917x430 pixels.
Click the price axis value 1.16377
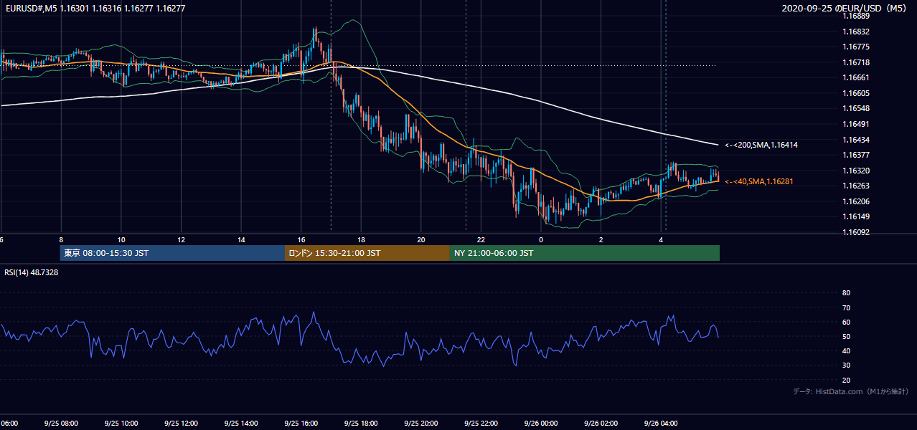point(855,155)
